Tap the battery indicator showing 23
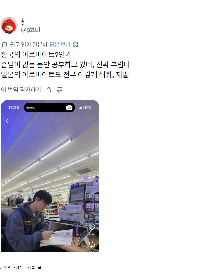The image size is (224, 272). [88, 108]
